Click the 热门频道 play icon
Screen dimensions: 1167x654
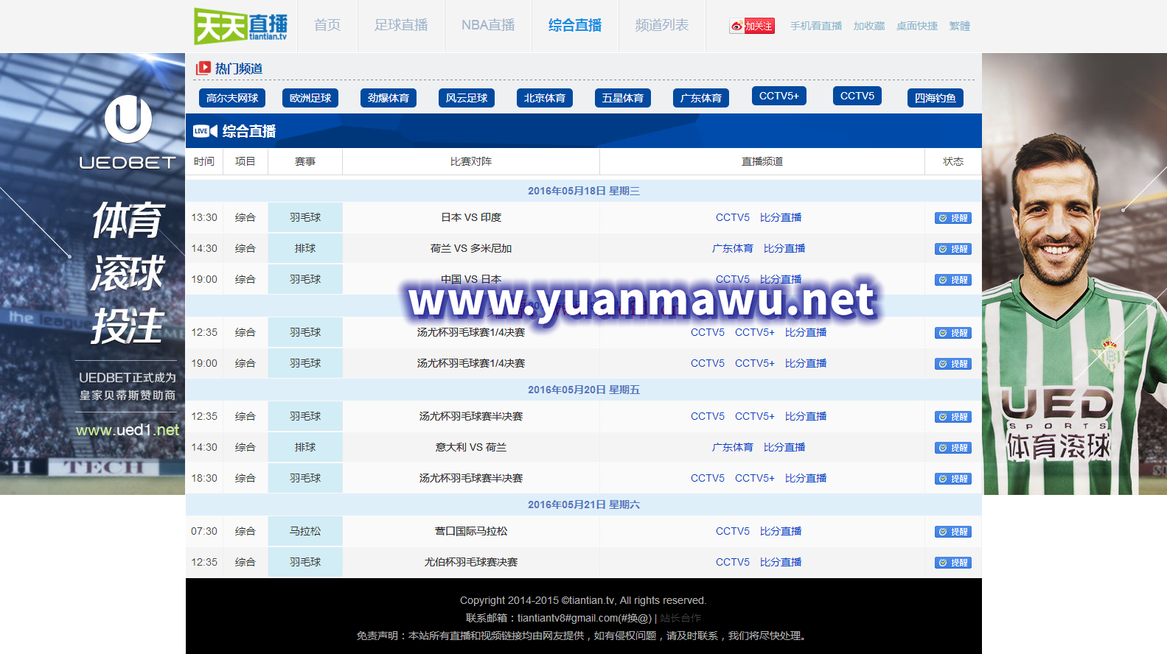203,68
